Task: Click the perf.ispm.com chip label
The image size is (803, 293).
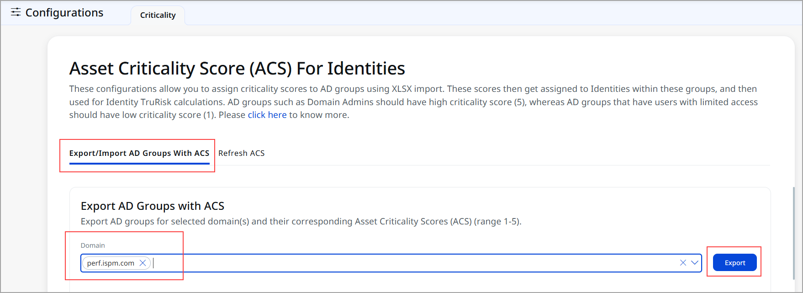Action: (x=111, y=263)
